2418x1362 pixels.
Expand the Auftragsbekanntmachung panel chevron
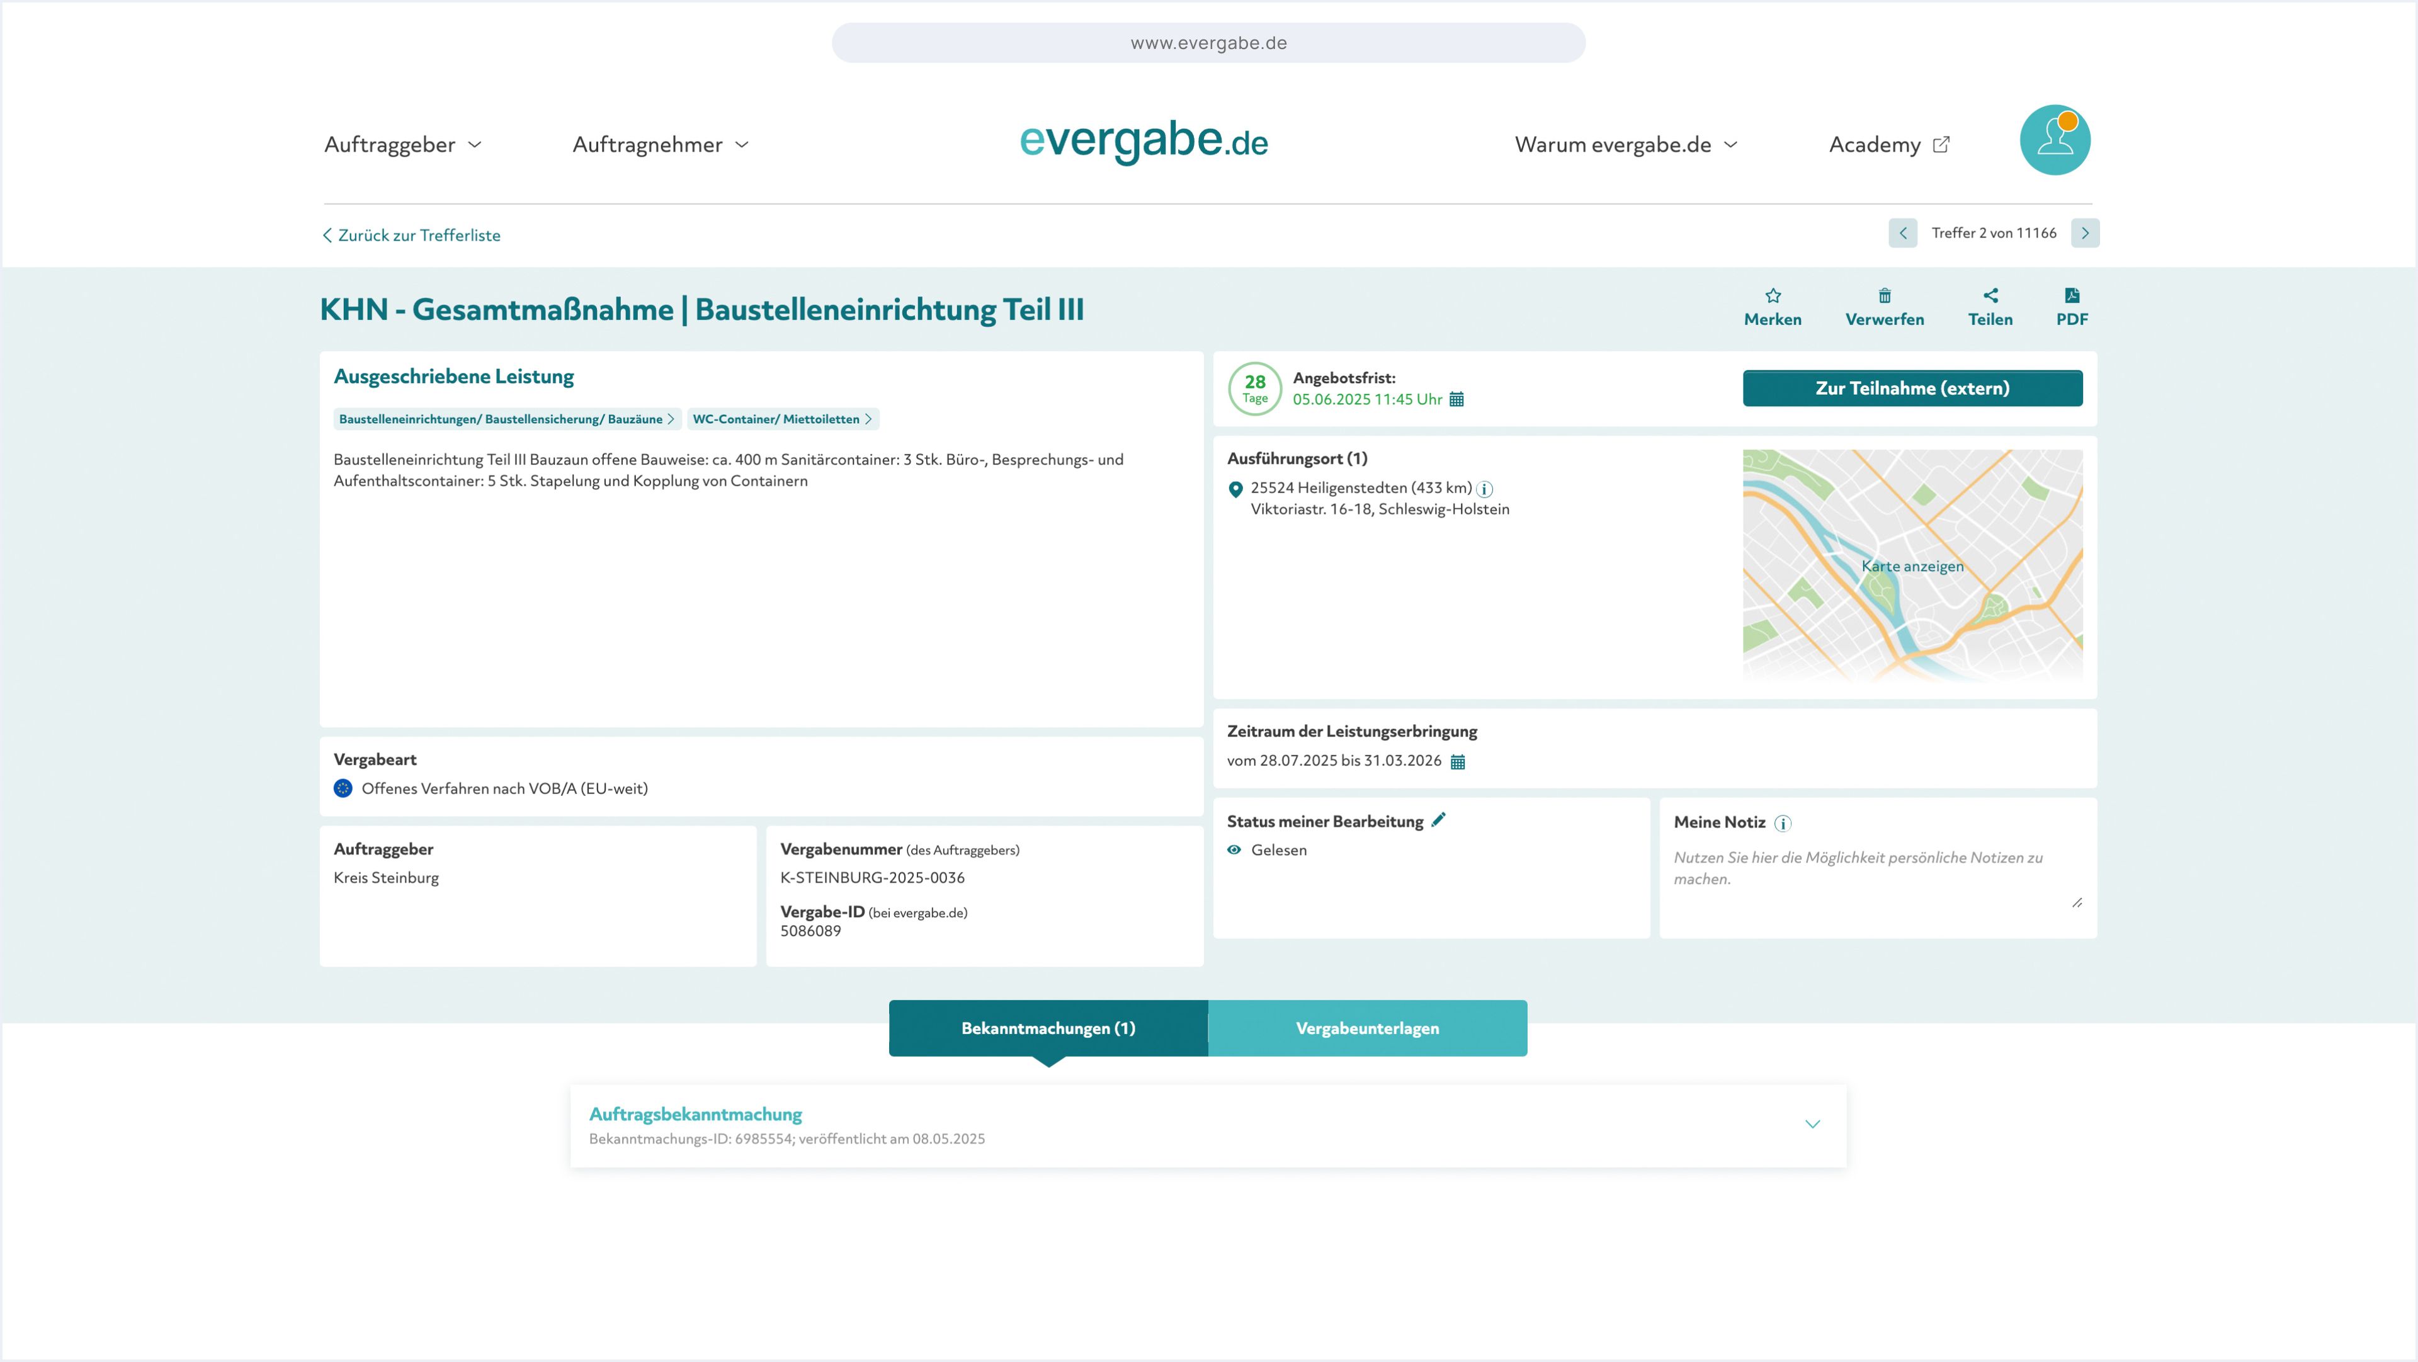click(x=1812, y=1125)
